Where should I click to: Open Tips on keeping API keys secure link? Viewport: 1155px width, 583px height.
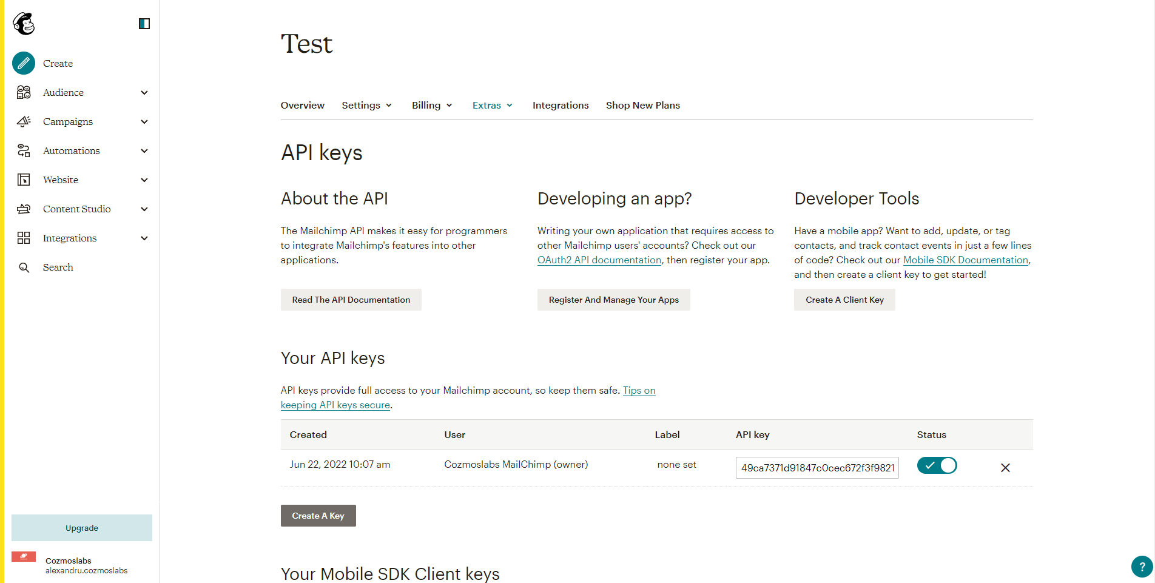(x=335, y=405)
